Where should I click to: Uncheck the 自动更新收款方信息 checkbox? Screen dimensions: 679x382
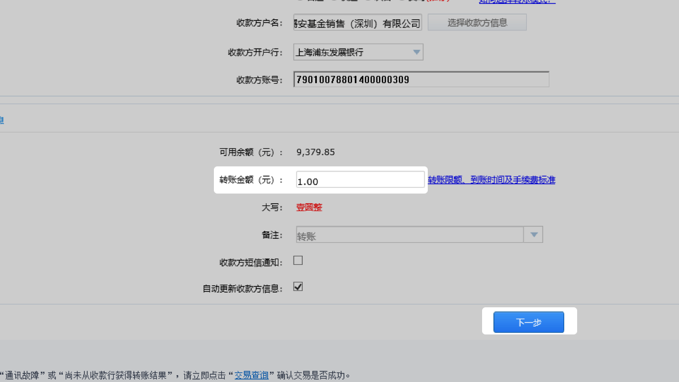tap(298, 286)
